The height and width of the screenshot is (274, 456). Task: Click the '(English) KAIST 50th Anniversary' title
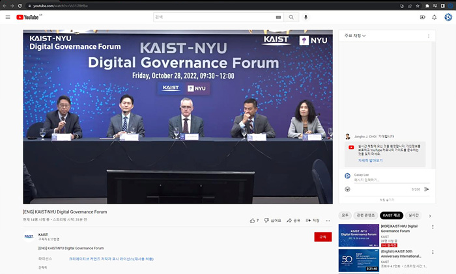click(401, 254)
